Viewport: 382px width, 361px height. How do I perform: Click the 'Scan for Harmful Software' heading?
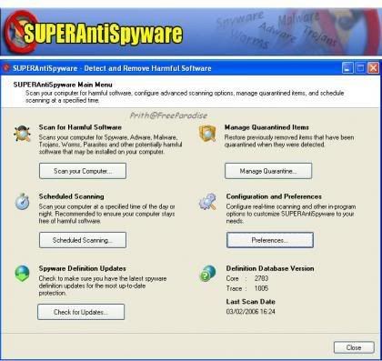tap(80, 127)
